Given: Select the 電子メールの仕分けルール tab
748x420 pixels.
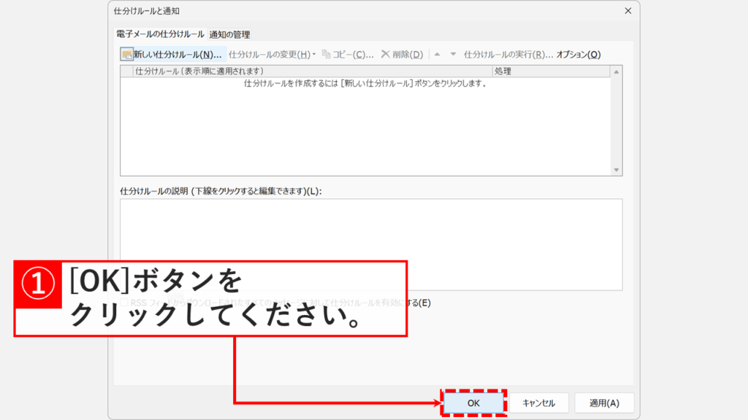Looking at the screenshot, I should coord(160,34).
